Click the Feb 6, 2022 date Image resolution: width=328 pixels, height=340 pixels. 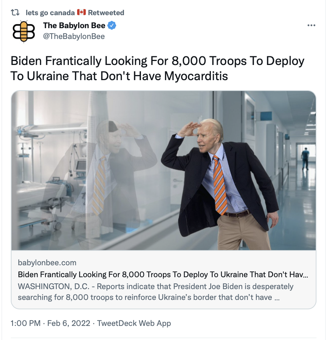pyautogui.click(x=68, y=323)
